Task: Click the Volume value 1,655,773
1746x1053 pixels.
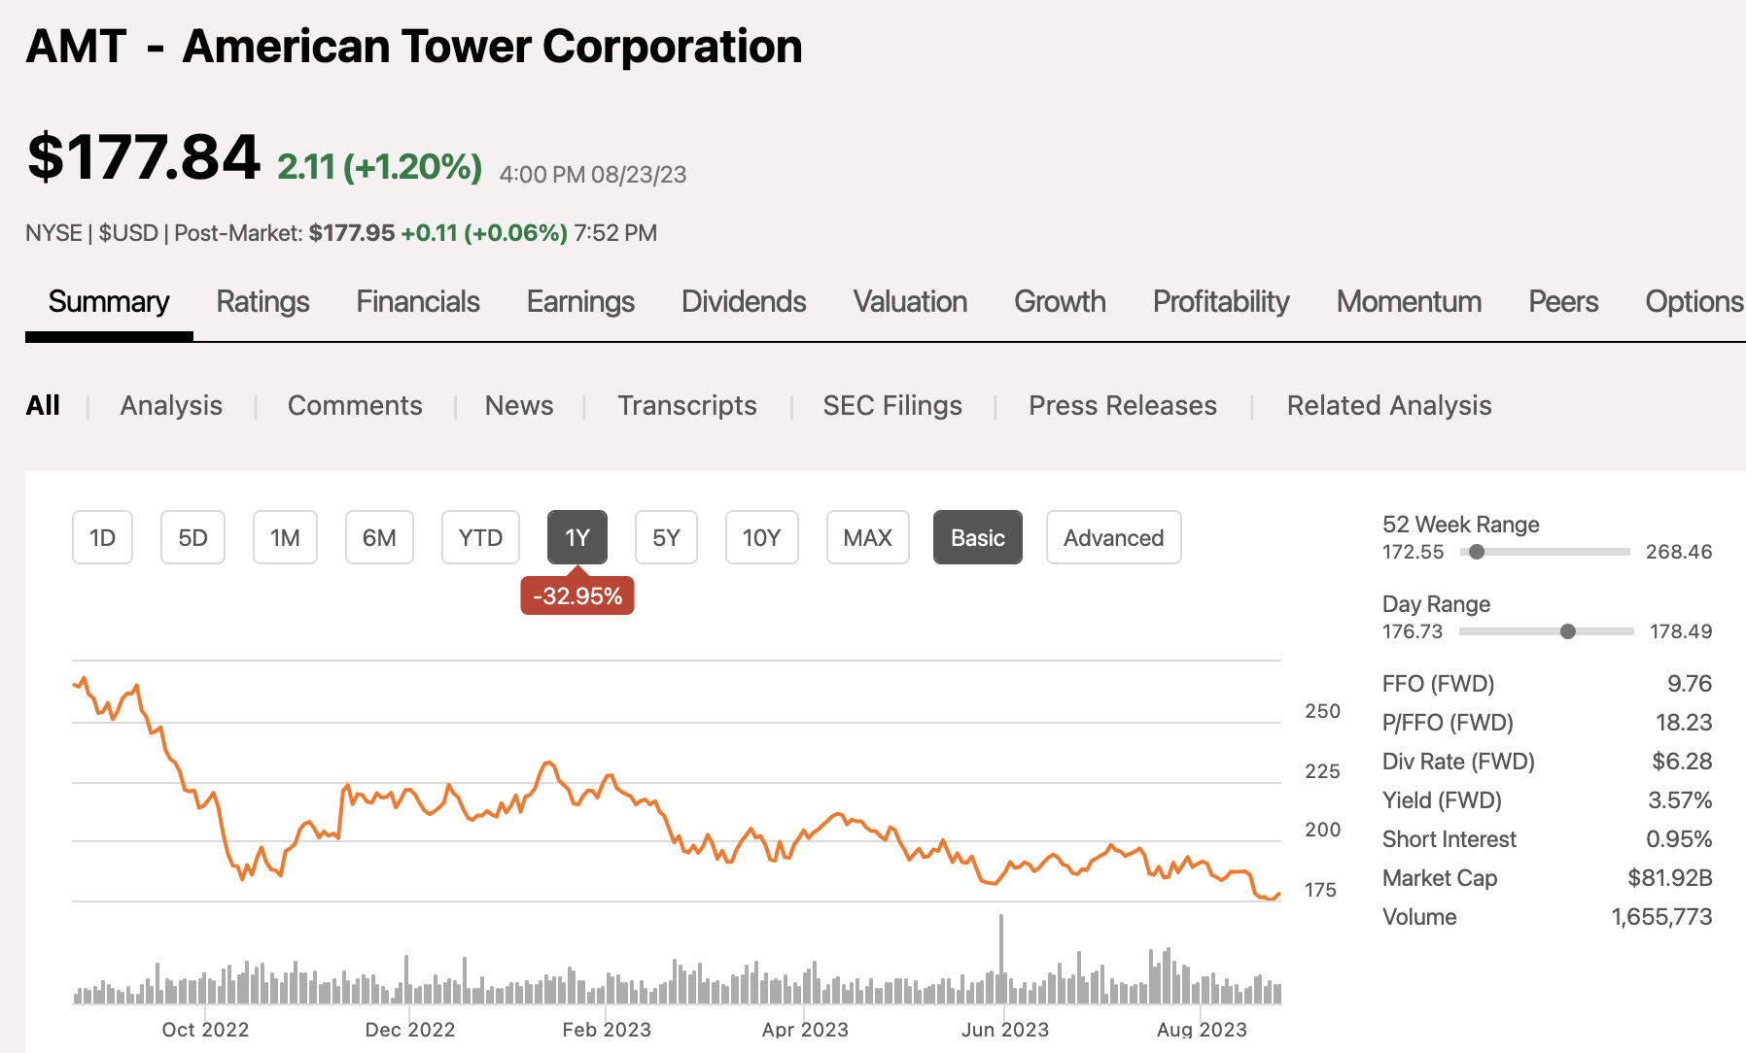Action: click(x=1661, y=917)
